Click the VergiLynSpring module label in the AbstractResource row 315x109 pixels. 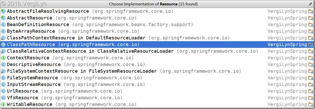click(x=287, y=18)
